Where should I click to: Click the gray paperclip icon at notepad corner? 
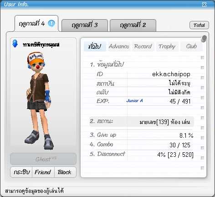tap(204, 39)
